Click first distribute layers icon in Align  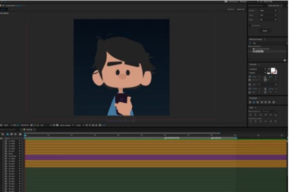click(251, 121)
